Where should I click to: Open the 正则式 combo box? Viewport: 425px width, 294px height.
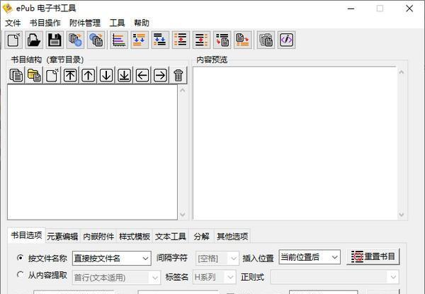[x=335, y=277]
